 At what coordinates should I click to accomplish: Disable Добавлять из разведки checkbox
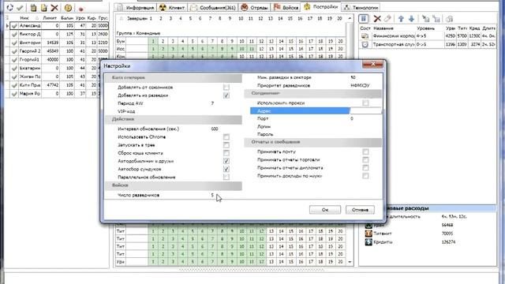click(226, 95)
